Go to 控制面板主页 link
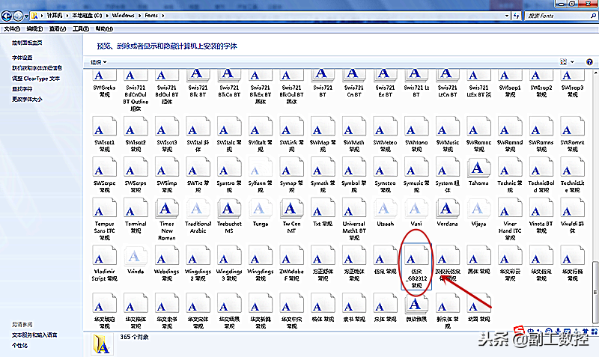599x357 pixels. point(27,43)
